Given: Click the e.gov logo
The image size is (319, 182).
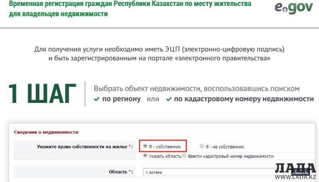Looking at the screenshot, I should (293, 8).
